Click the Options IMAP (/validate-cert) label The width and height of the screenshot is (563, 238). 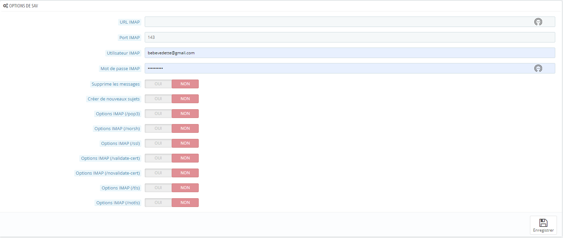(110, 158)
